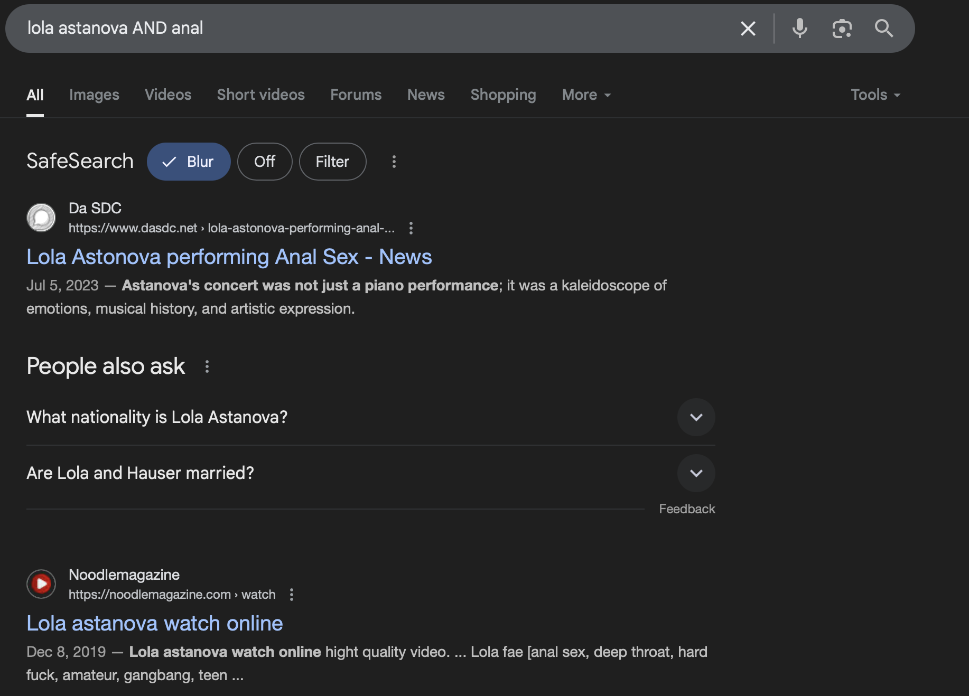The width and height of the screenshot is (969, 696).
Task: Submit search with magnifying glass icon
Action: pos(884,29)
